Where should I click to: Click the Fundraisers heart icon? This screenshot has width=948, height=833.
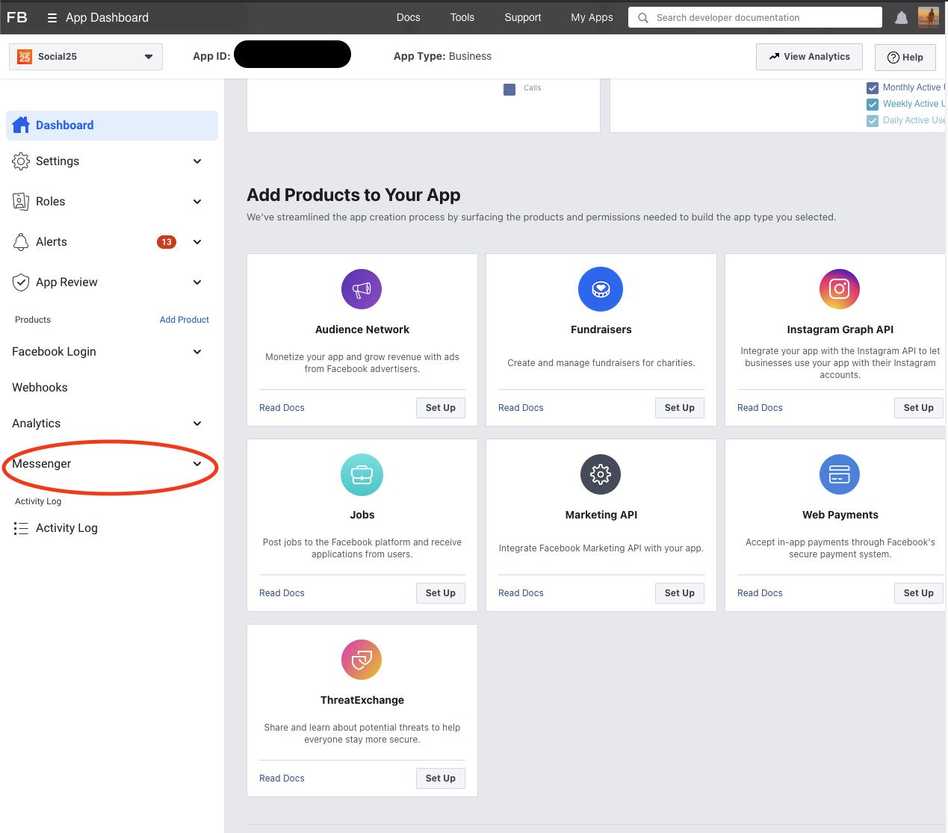tap(601, 289)
